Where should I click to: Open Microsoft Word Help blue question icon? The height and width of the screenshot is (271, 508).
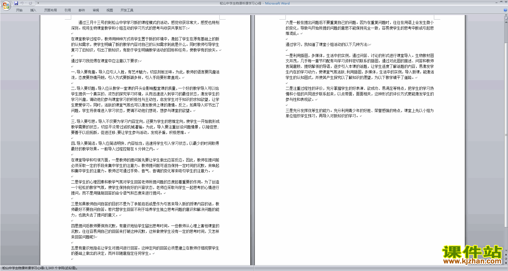(505, 10)
